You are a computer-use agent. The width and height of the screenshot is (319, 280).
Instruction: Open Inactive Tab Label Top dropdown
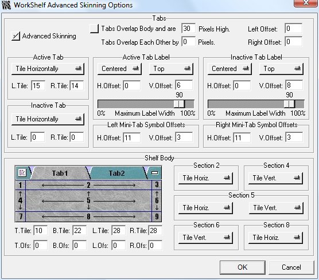pyautogui.click(x=281, y=69)
